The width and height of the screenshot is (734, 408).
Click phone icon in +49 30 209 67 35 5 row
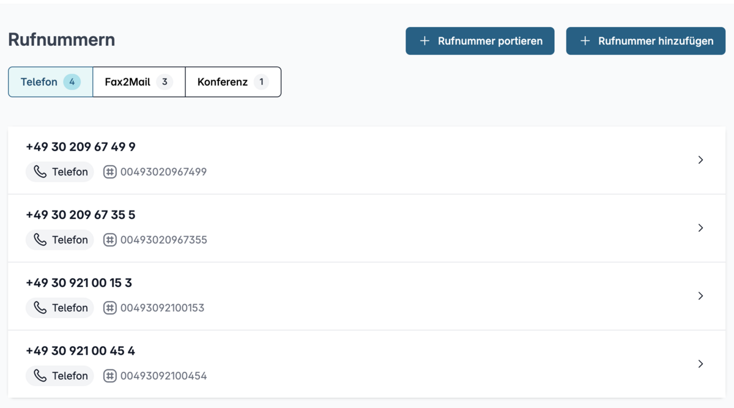40,240
